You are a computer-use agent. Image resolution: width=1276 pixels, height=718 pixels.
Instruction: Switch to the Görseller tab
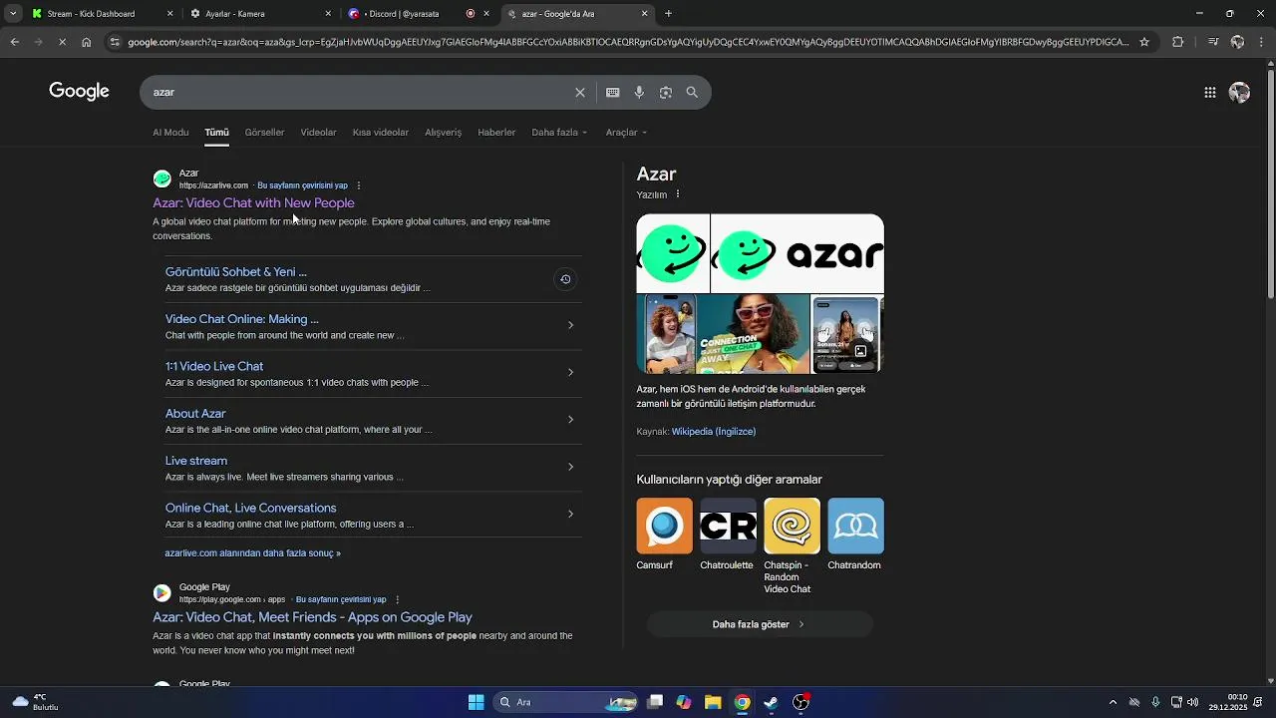coord(264,133)
